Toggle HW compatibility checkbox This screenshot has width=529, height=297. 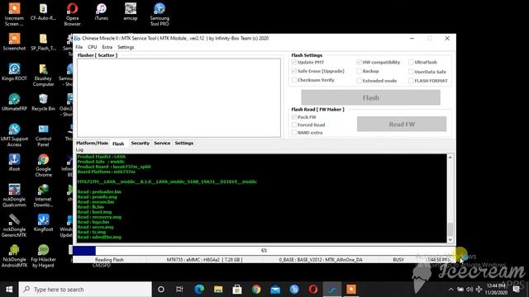tap(359, 63)
